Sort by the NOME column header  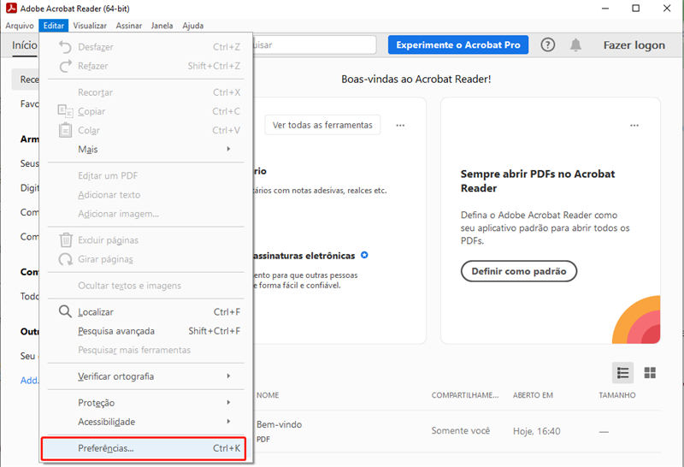268,395
